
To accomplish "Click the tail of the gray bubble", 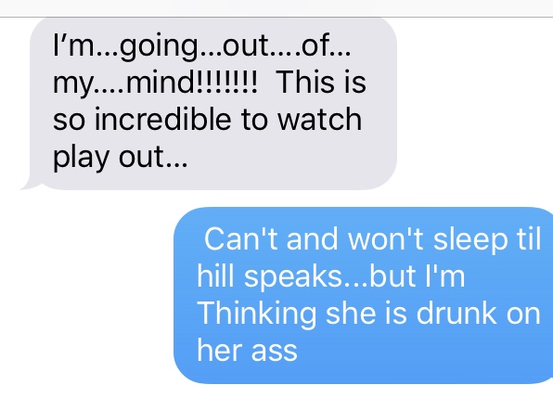I will (30, 186).
